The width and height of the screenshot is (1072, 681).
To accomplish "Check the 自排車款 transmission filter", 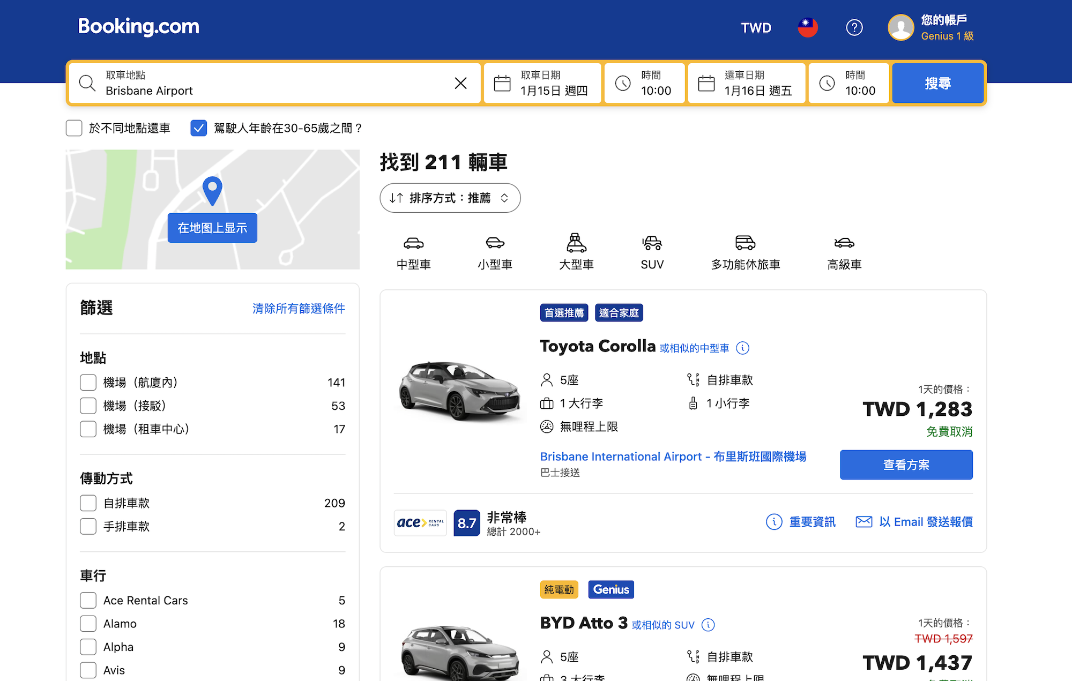I will pyautogui.click(x=88, y=503).
